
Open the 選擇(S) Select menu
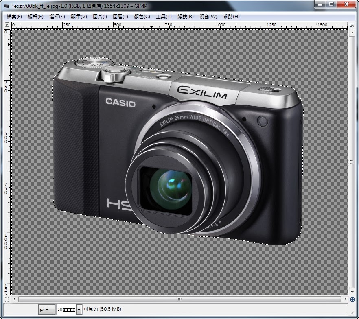57,17
